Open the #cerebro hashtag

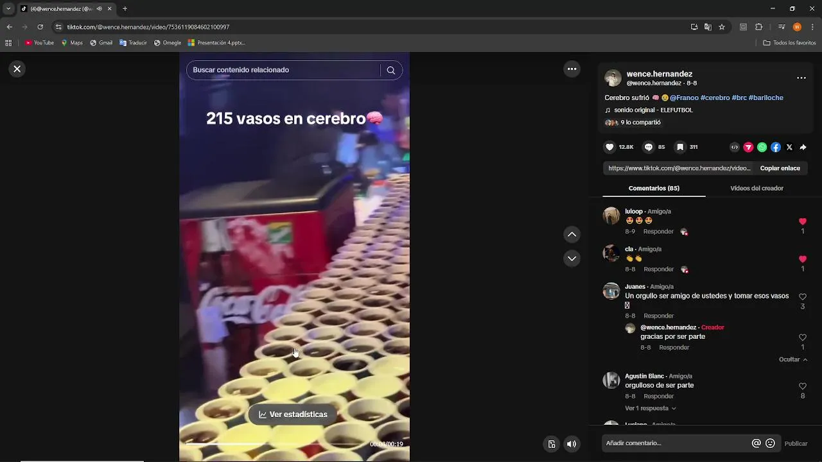click(x=715, y=98)
